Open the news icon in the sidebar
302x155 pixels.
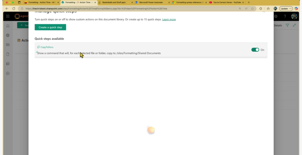point(8,45)
